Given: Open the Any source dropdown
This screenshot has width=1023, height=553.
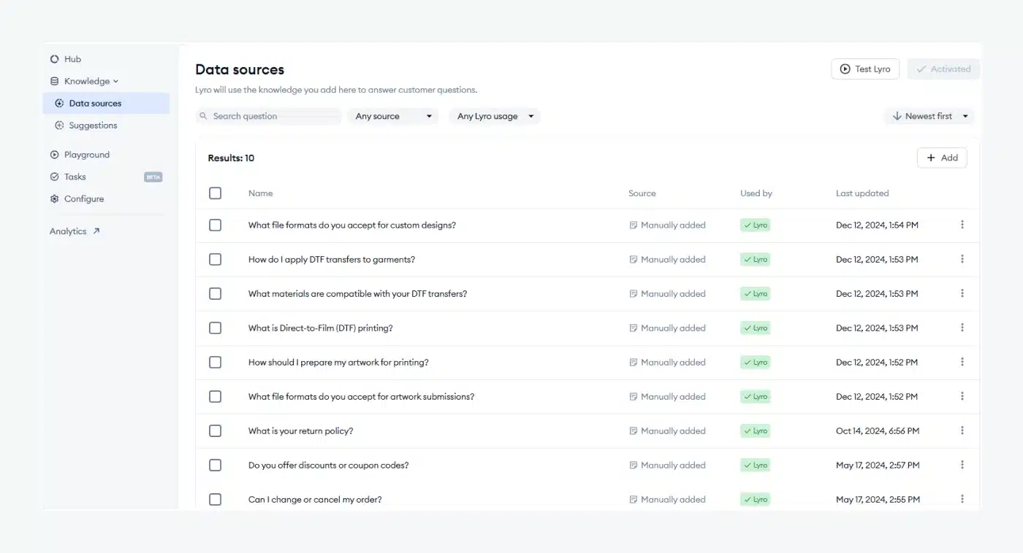Looking at the screenshot, I should click(393, 116).
